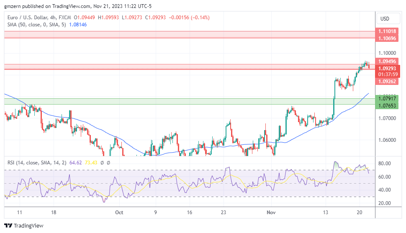Click the green support zone band
This screenshot has height=233, width=406.
click(190, 102)
